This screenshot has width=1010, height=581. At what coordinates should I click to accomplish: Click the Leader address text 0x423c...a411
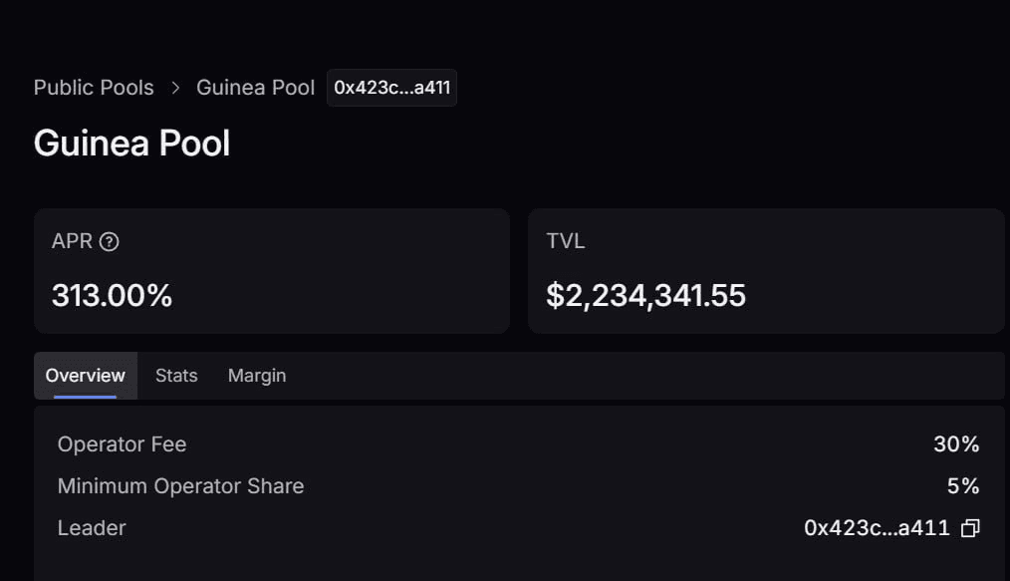tap(877, 528)
